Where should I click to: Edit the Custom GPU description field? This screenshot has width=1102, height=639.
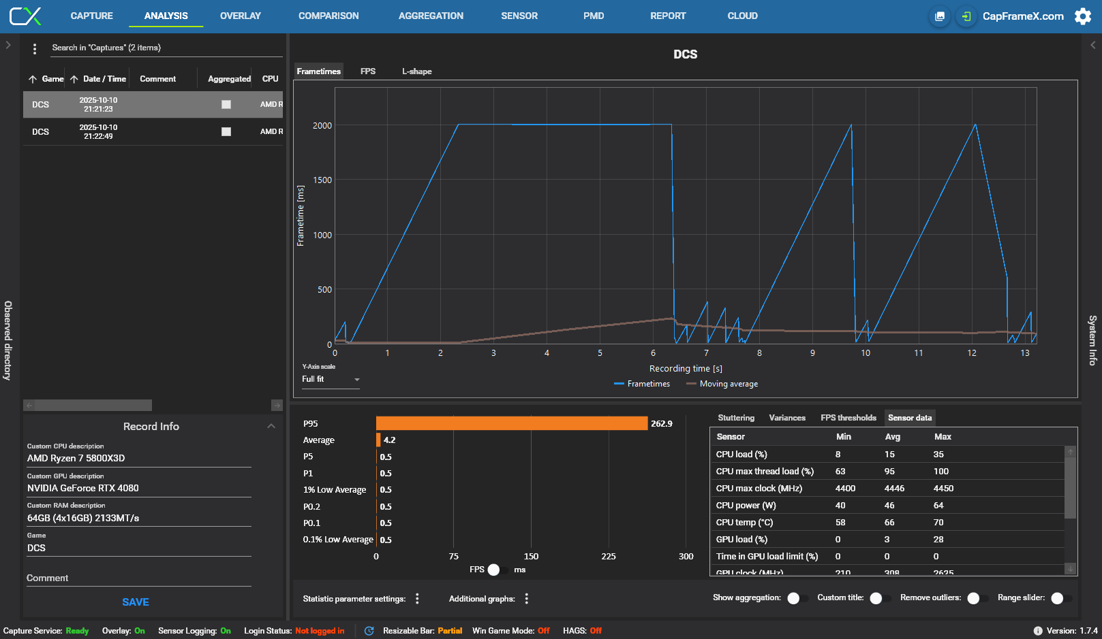[139, 489]
